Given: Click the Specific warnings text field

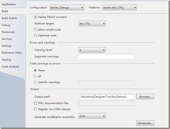Looking at the screenshot, I should (107, 83).
